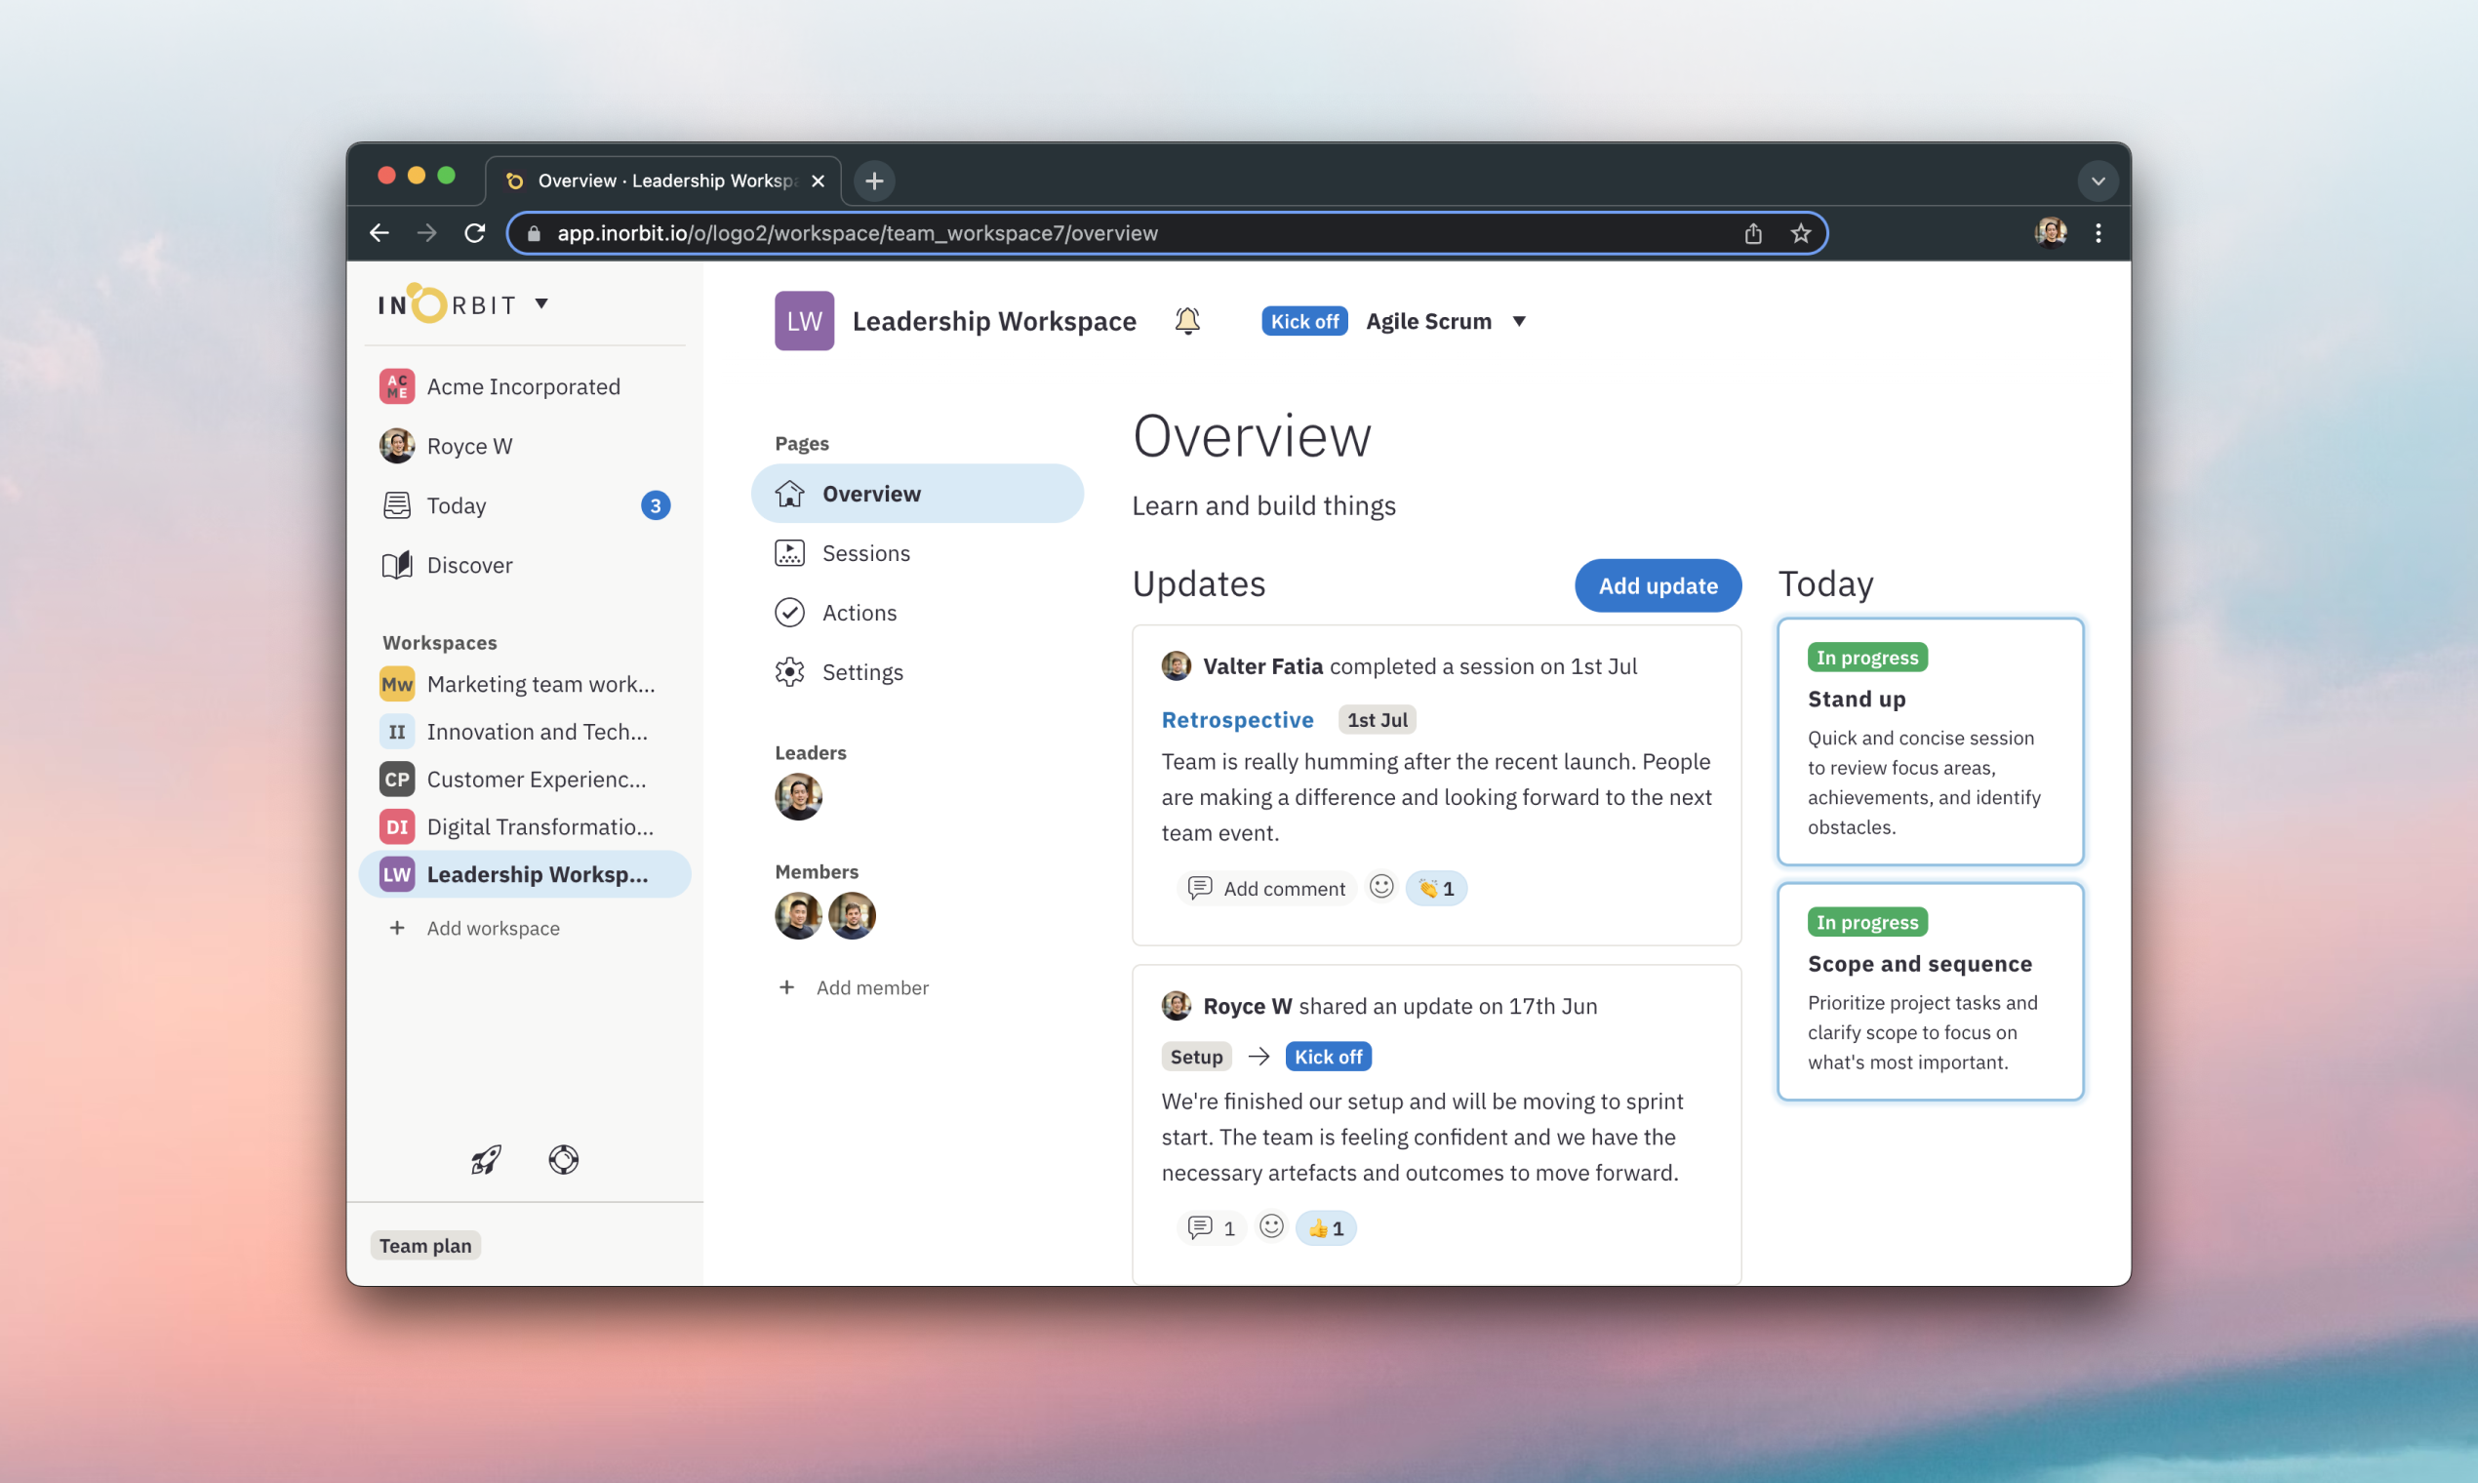Click Add comment on Valter's update
This screenshot has height=1483, width=2478.
(x=1266, y=889)
